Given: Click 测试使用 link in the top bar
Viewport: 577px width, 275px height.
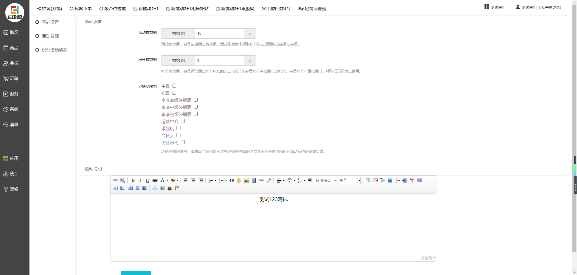Looking at the screenshot, I should pos(495,7).
